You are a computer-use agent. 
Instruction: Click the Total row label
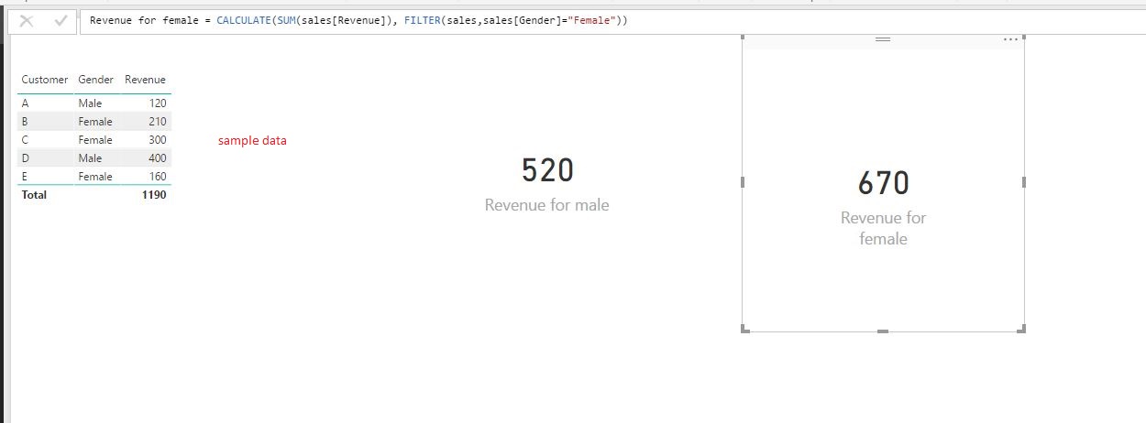34,195
